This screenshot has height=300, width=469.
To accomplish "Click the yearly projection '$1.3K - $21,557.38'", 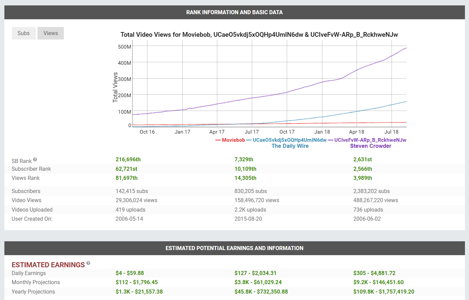I will [139, 292].
